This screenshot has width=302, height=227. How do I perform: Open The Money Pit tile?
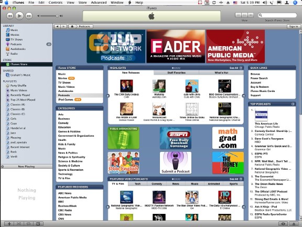click(x=228, y=163)
